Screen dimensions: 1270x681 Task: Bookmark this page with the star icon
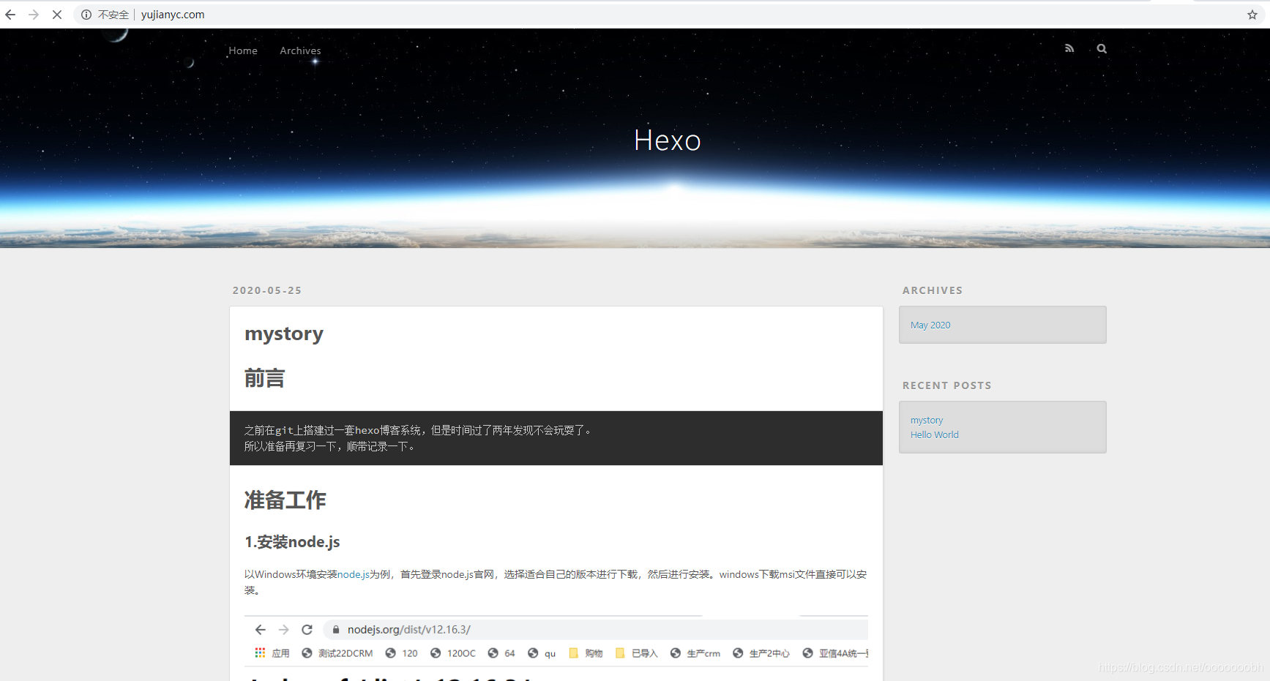pyautogui.click(x=1252, y=15)
